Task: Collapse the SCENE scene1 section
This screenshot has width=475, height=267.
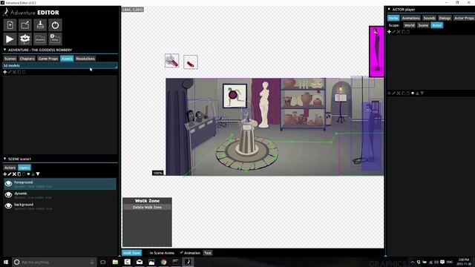Action: coord(5,159)
